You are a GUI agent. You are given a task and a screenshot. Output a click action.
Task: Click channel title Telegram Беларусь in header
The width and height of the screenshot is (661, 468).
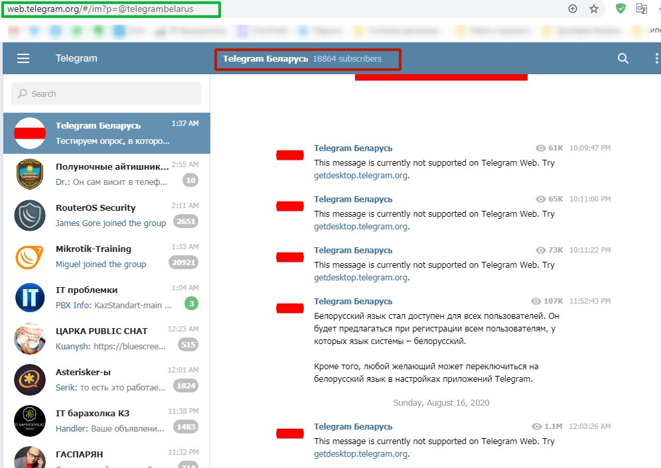[265, 58]
